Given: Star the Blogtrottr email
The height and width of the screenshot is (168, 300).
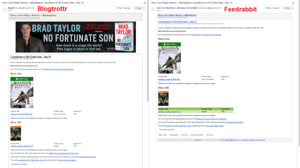Looking at the screenshot, I should coord(132,8).
